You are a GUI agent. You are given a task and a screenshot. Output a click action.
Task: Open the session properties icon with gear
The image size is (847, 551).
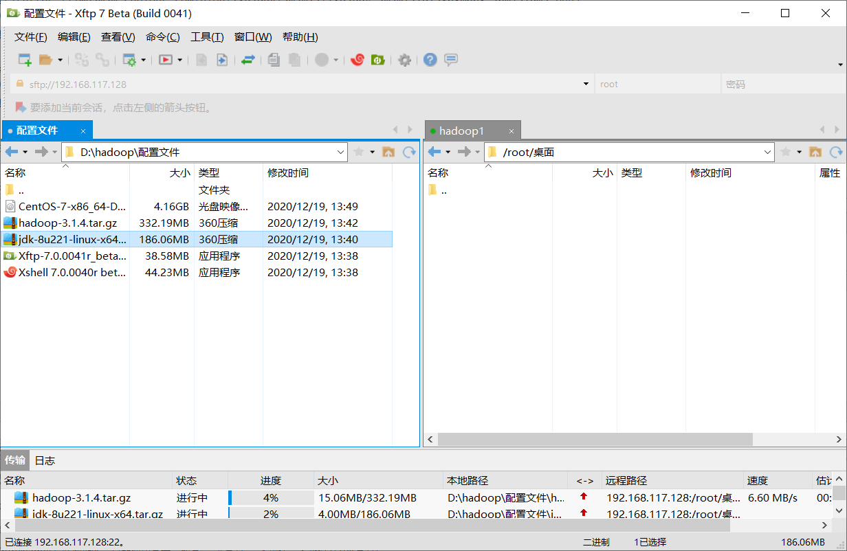click(x=129, y=60)
